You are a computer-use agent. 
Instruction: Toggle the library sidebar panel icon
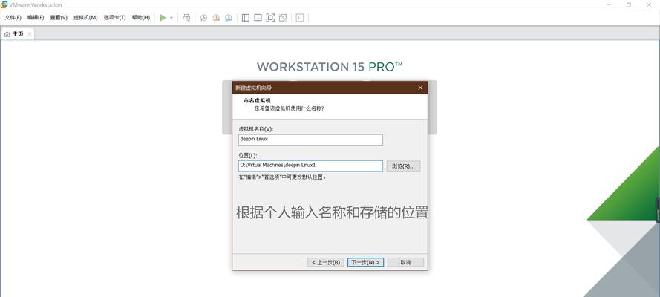point(246,18)
